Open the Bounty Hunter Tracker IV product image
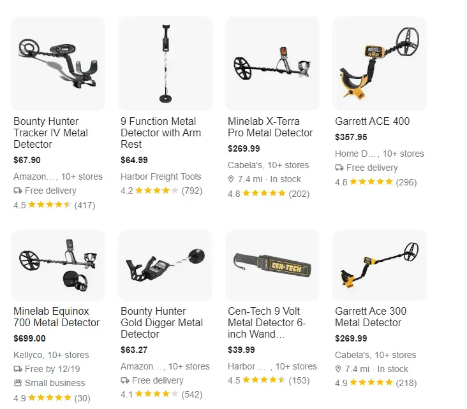Screen dimensions: 467x409 pyautogui.click(x=58, y=64)
